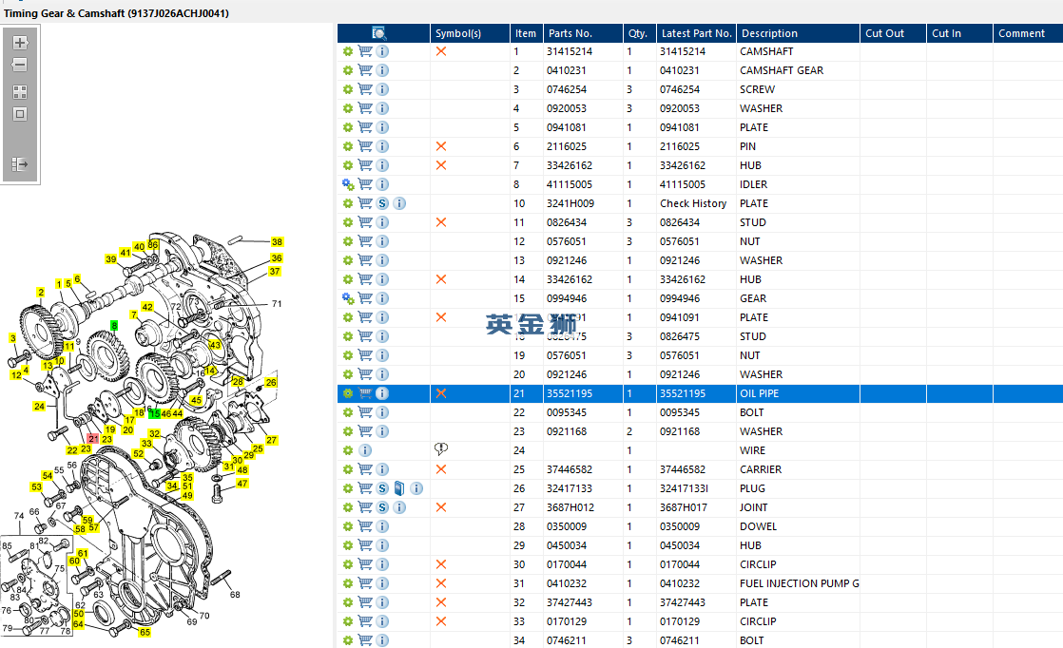Viewport: 1063px width, 648px height.
Task: Click part number 37427443 in Parts No. column
Action: point(569,602)
